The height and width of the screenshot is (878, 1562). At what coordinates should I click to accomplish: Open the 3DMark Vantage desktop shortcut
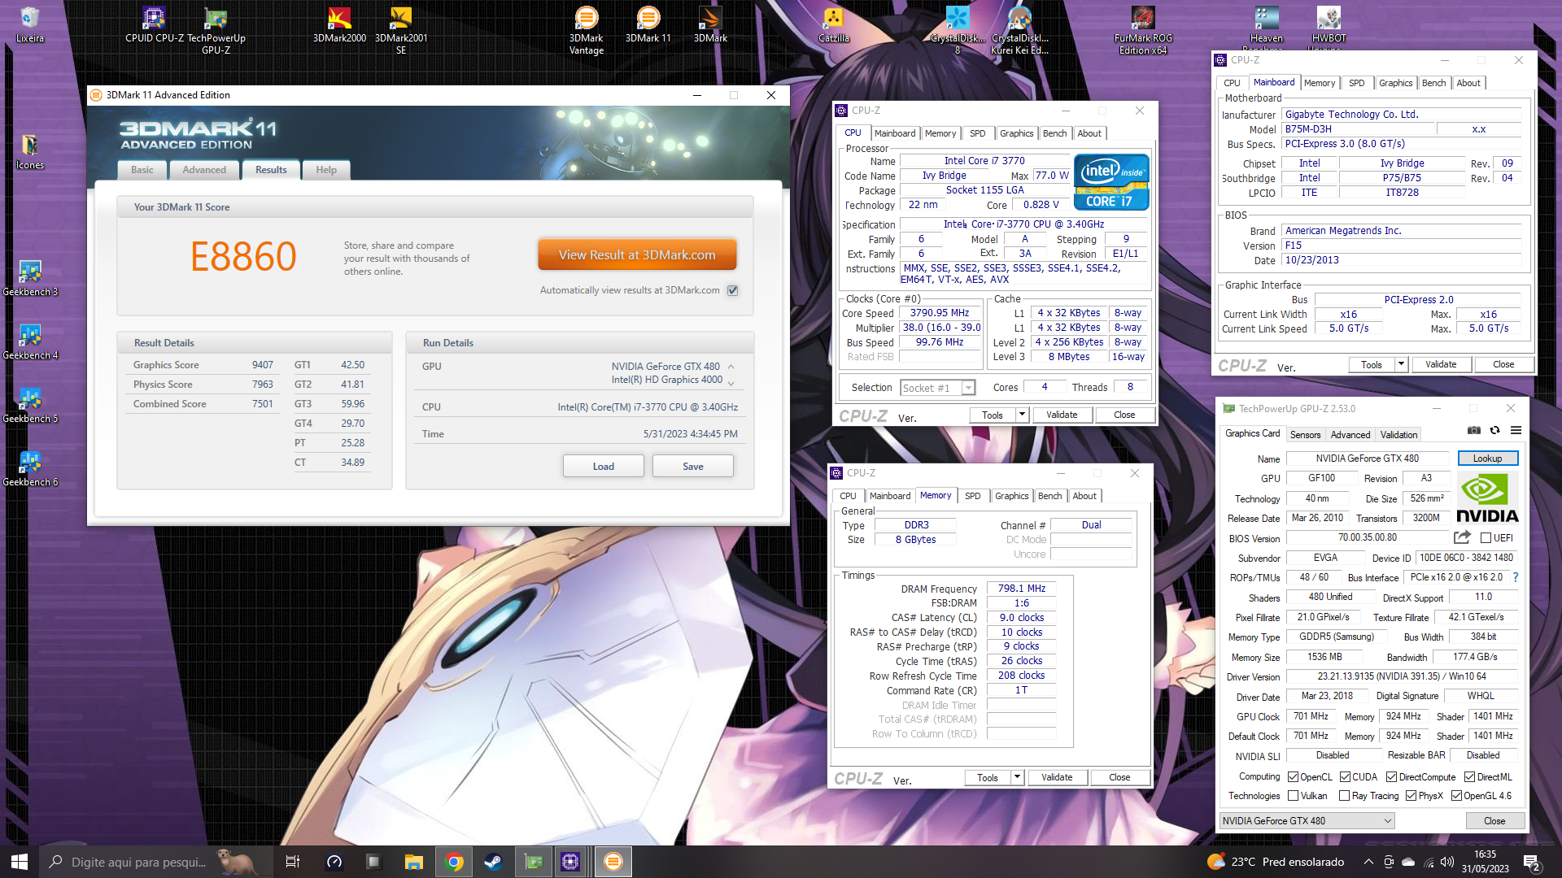click(x=586, y=31)
